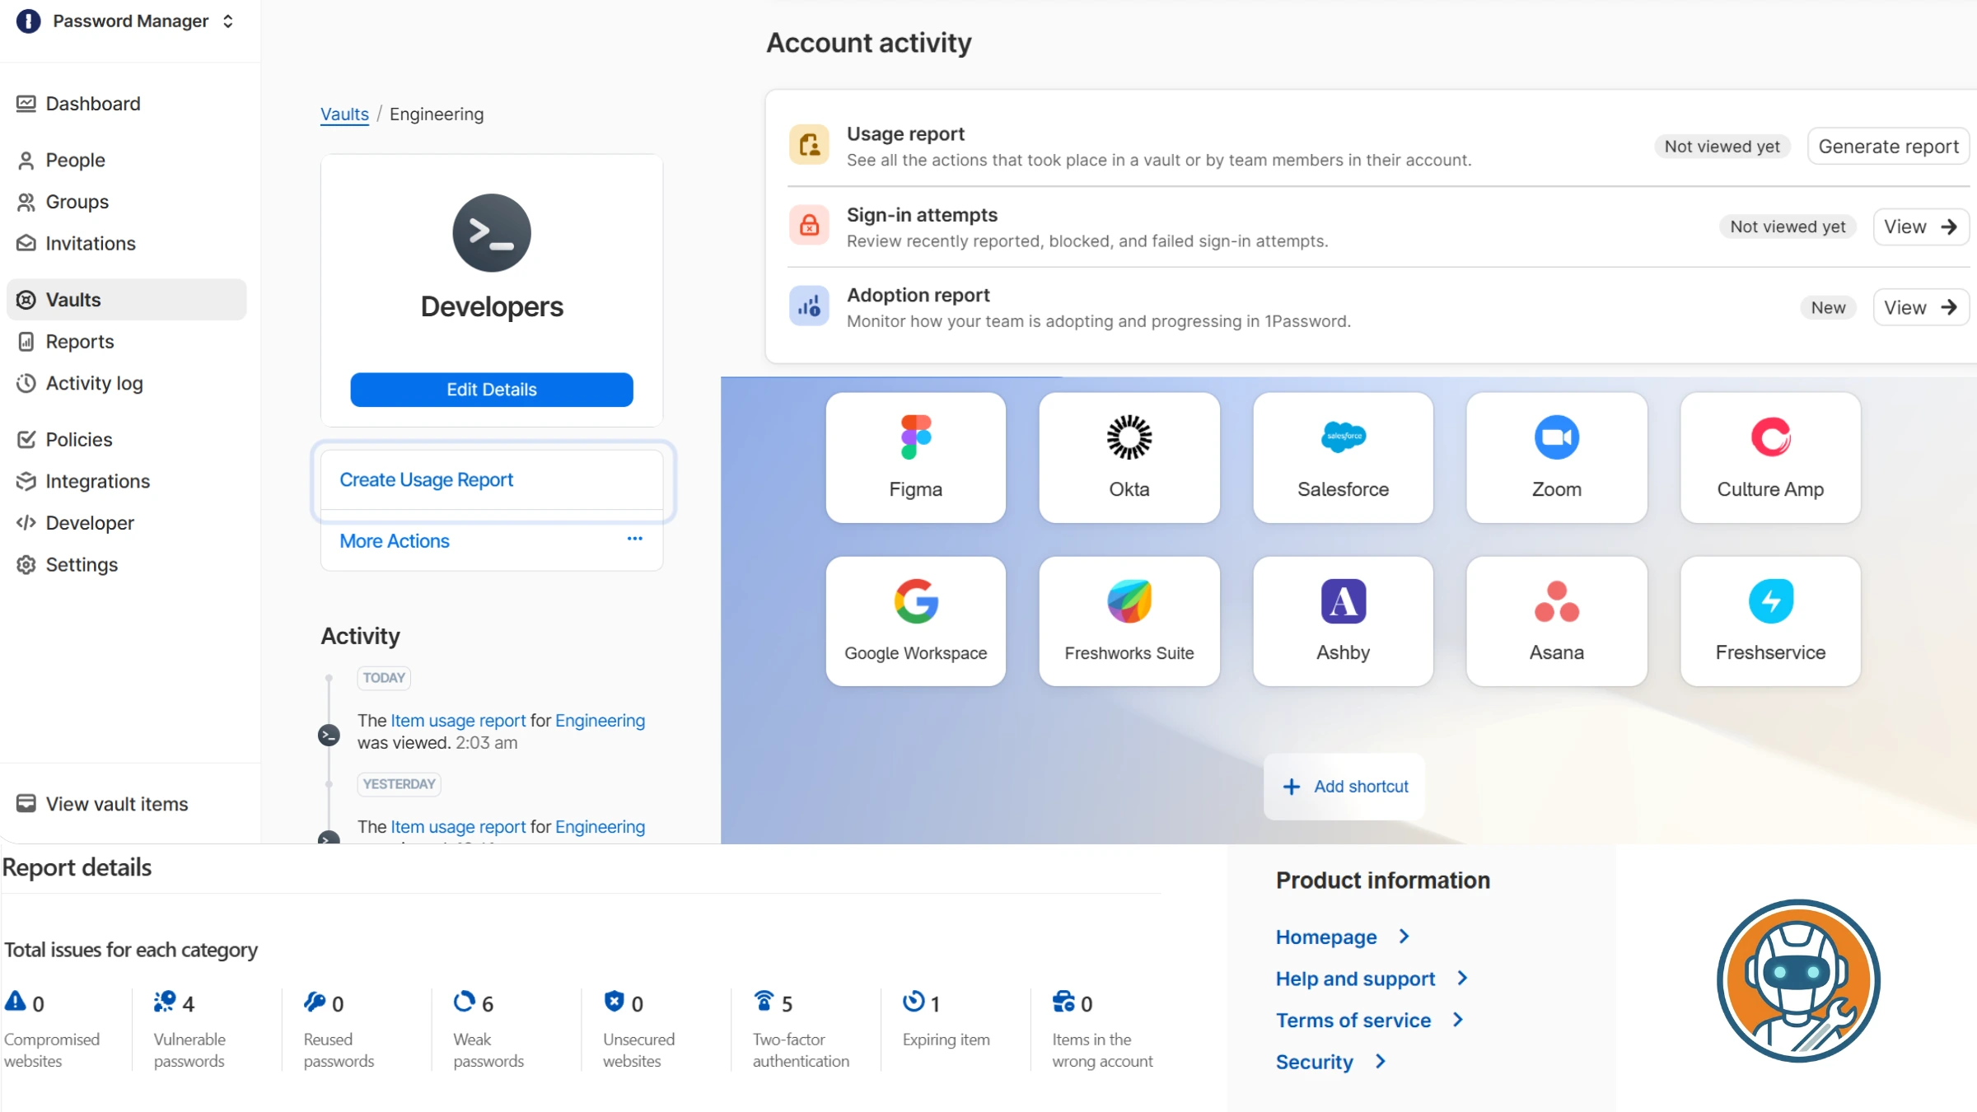1977x1112 pixels.
Task: Click Add shortcut below the app grid
Action: [x=1344, y=786]
